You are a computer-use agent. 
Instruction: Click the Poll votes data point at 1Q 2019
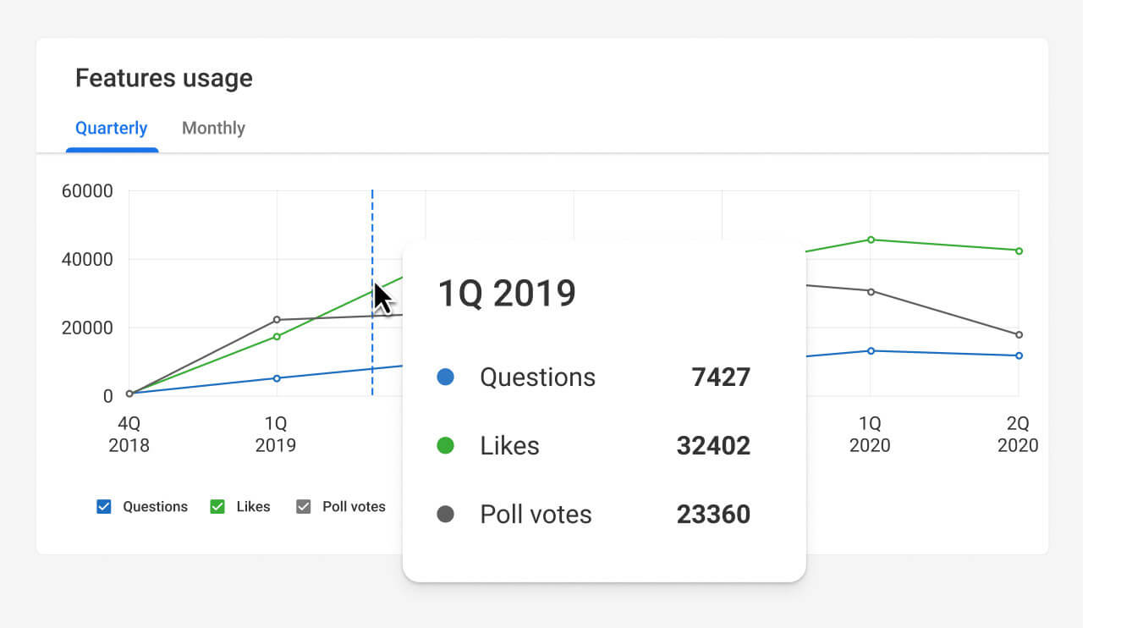tap(277, 320)
